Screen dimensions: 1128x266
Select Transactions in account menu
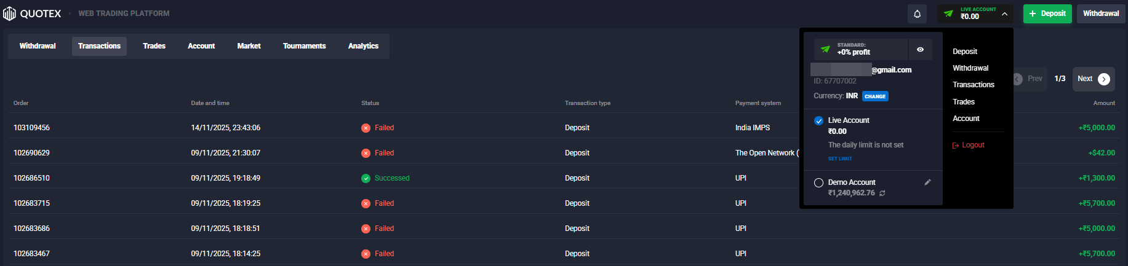[x=974, y=85]
